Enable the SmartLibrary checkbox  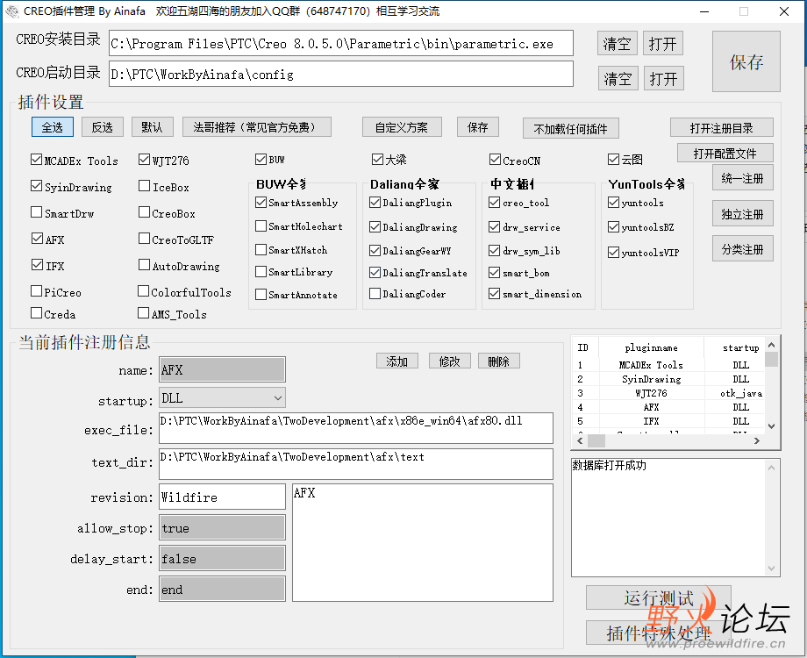(261, 271)
